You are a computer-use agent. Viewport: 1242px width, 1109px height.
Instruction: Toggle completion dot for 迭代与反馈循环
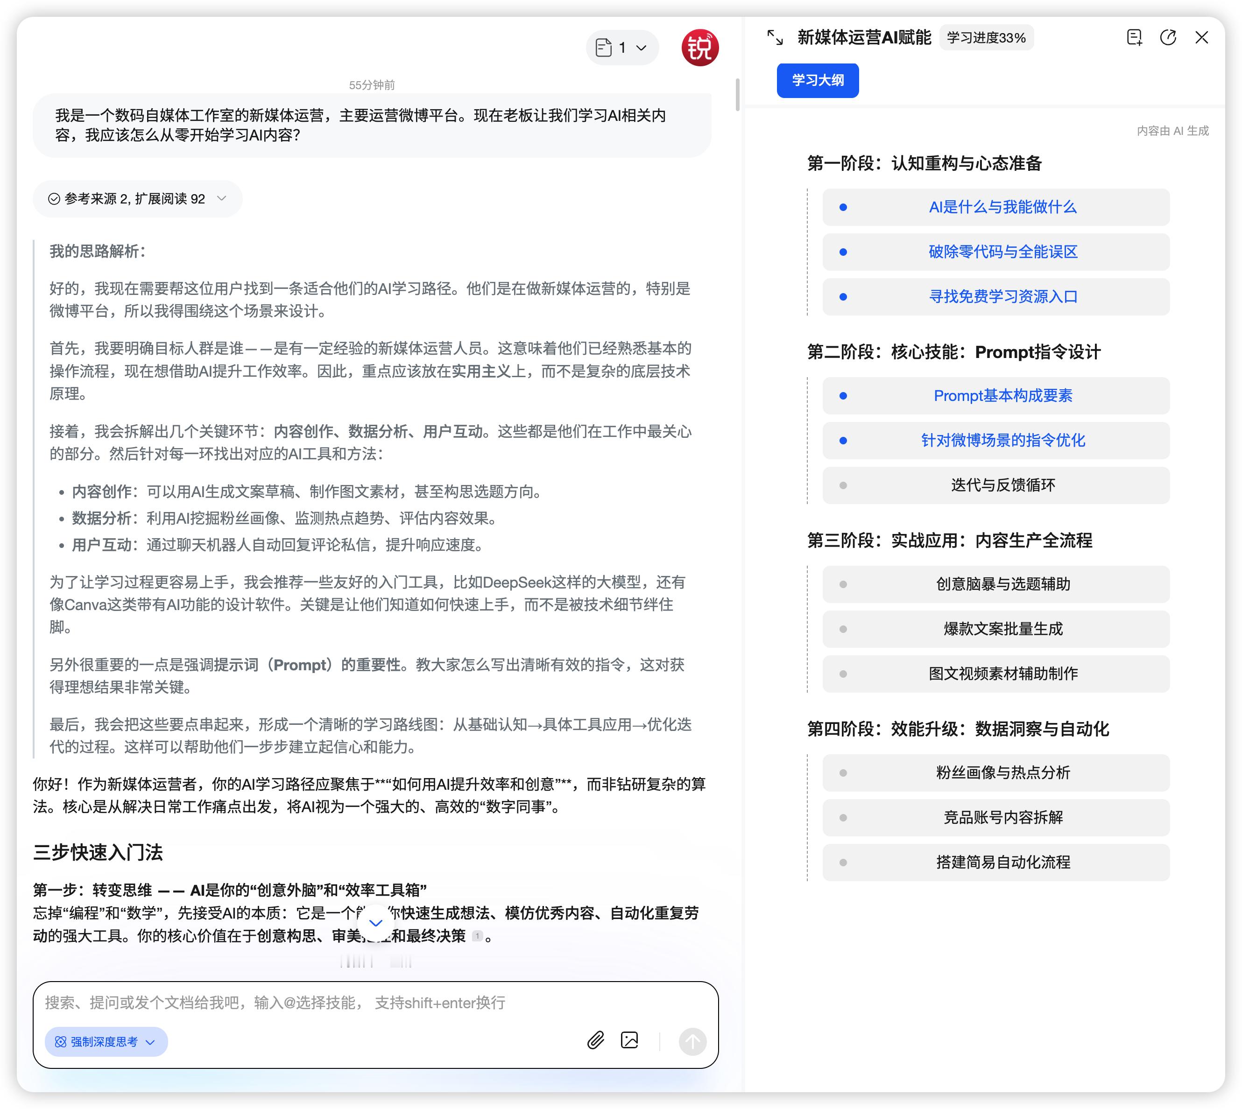pyautogui.click(x=843, y=485)
